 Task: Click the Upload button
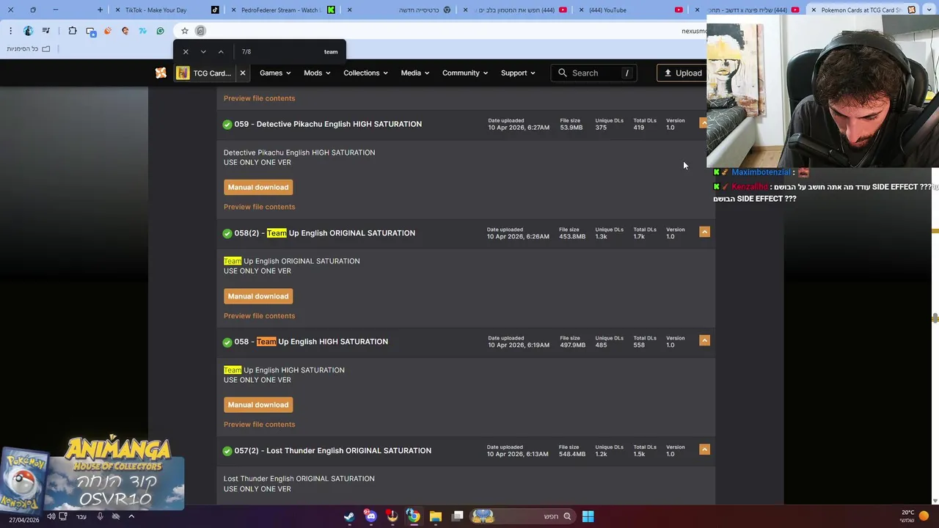tap(682, 73)
